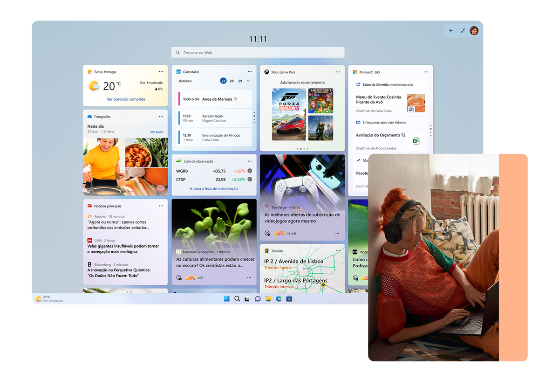
Task: Select day 29 in the calendar widget
Action: pos(240,81)
